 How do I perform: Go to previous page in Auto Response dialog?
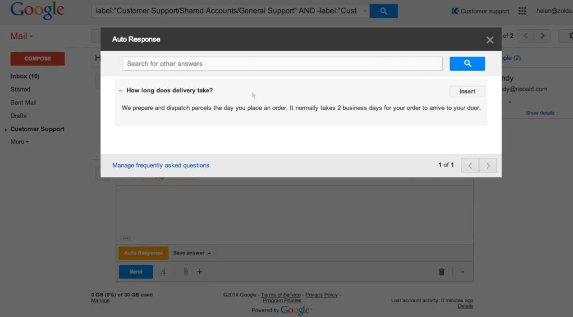pyautogui.click(x=470, y=165)
